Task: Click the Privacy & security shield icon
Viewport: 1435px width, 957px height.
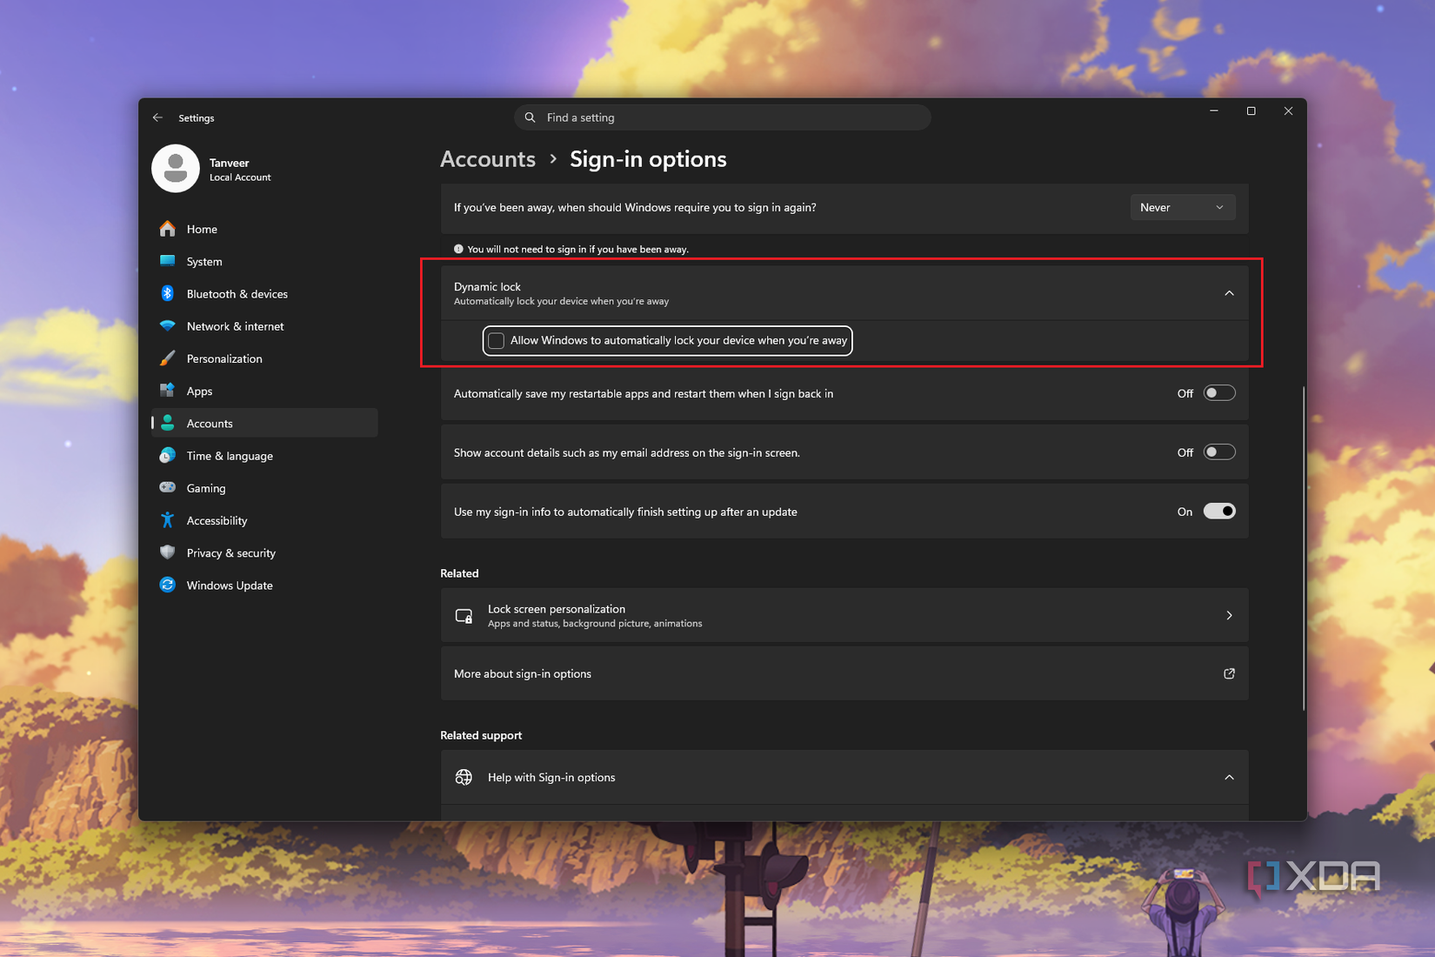Action: pos(168,552)
